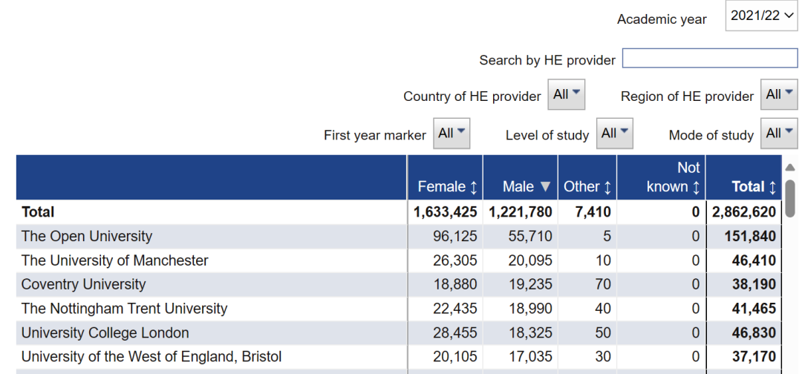Image resolution: width=802 pixels, height=374 pixels.
Task: Click Nottingham Trent total 41,465
Action: click(754, 309)
